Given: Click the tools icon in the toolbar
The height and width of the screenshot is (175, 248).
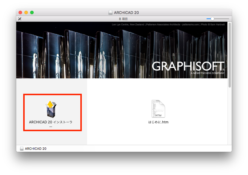Looking at the screenshot, I should 20,19.
